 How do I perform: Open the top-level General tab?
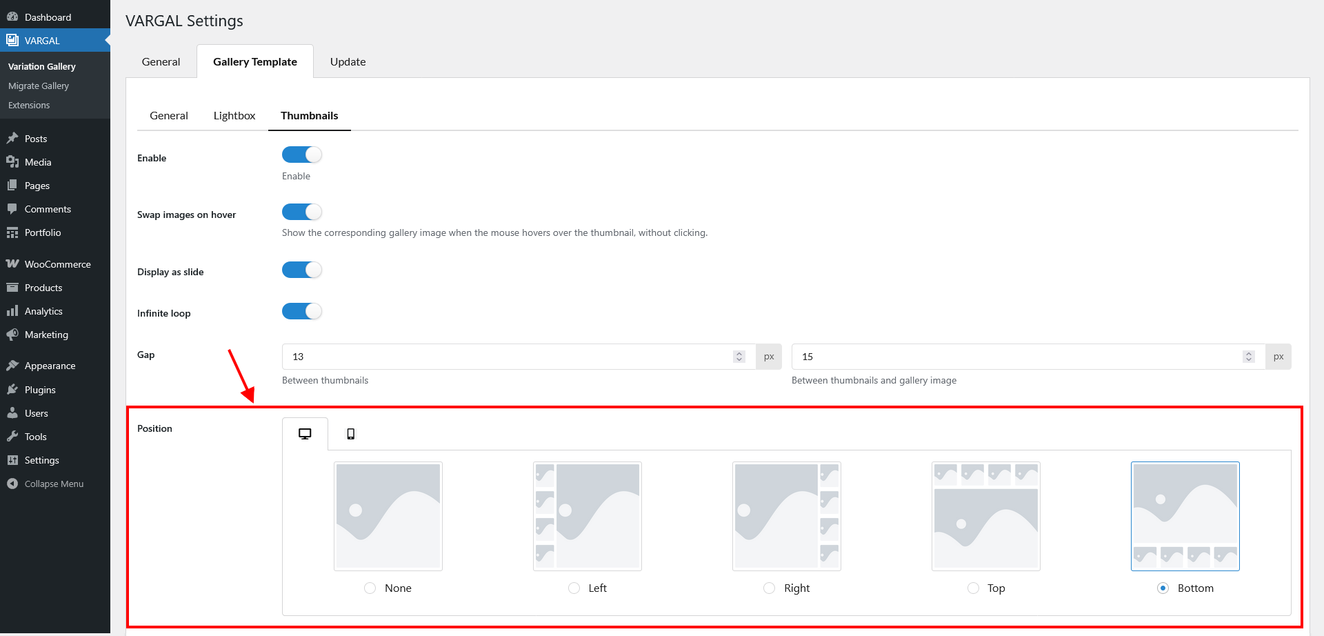[161, 61]
